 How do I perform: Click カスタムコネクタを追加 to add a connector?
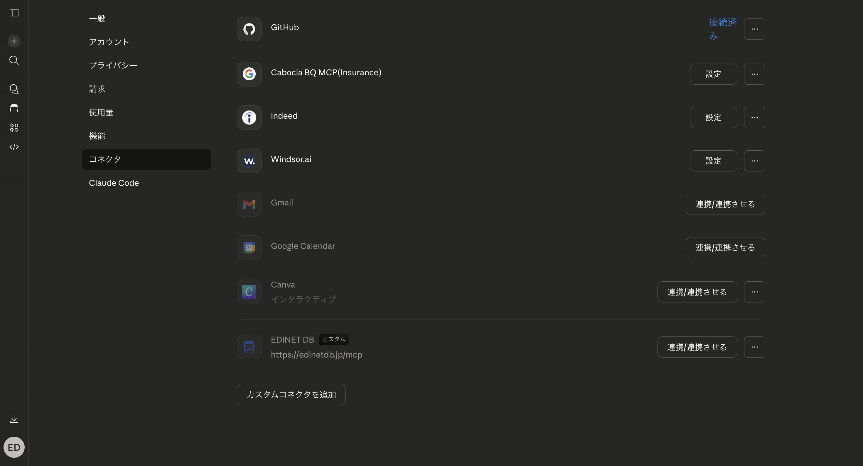coord(291,394)
